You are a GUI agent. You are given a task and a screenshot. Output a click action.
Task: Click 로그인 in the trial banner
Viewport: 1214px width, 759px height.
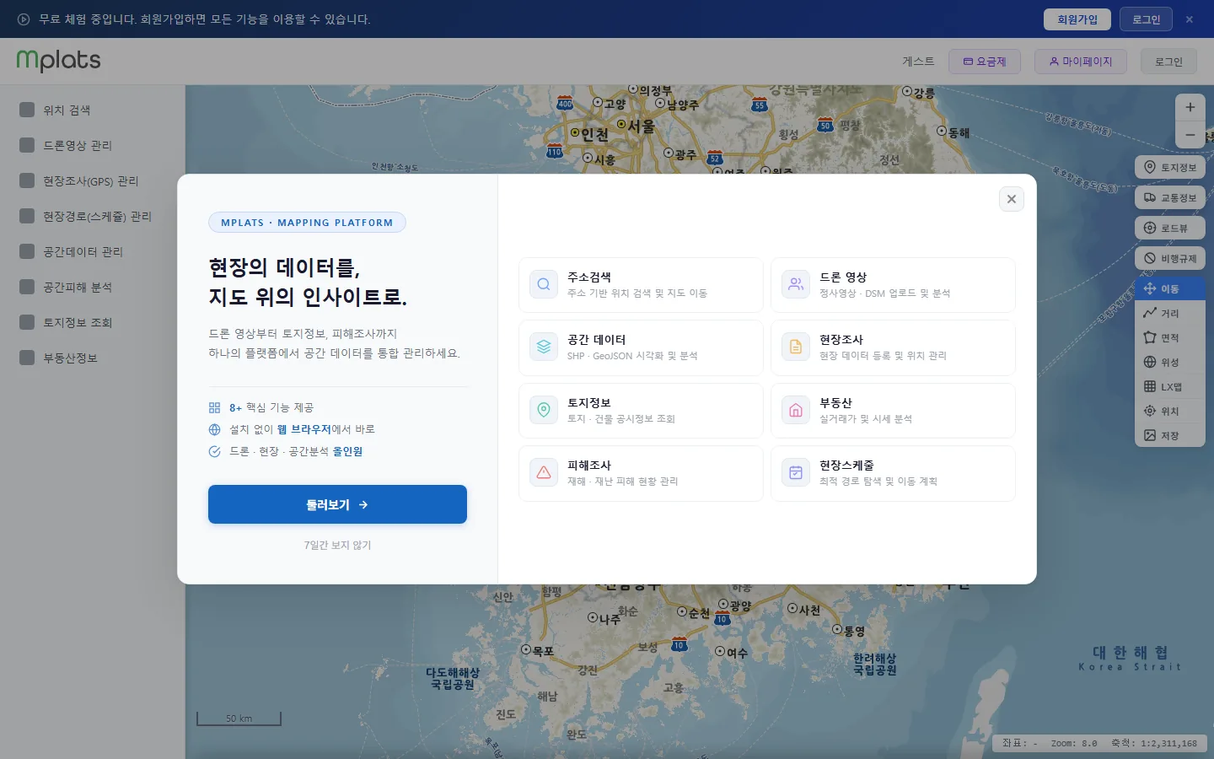(x=1147, y=19)
